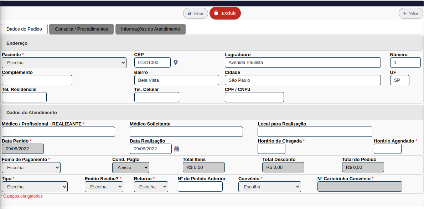Image resolution: width=424 pixels, height=209 pixels.
Task: Click the Tel. Celular input field
Action: tap(157, 97)
